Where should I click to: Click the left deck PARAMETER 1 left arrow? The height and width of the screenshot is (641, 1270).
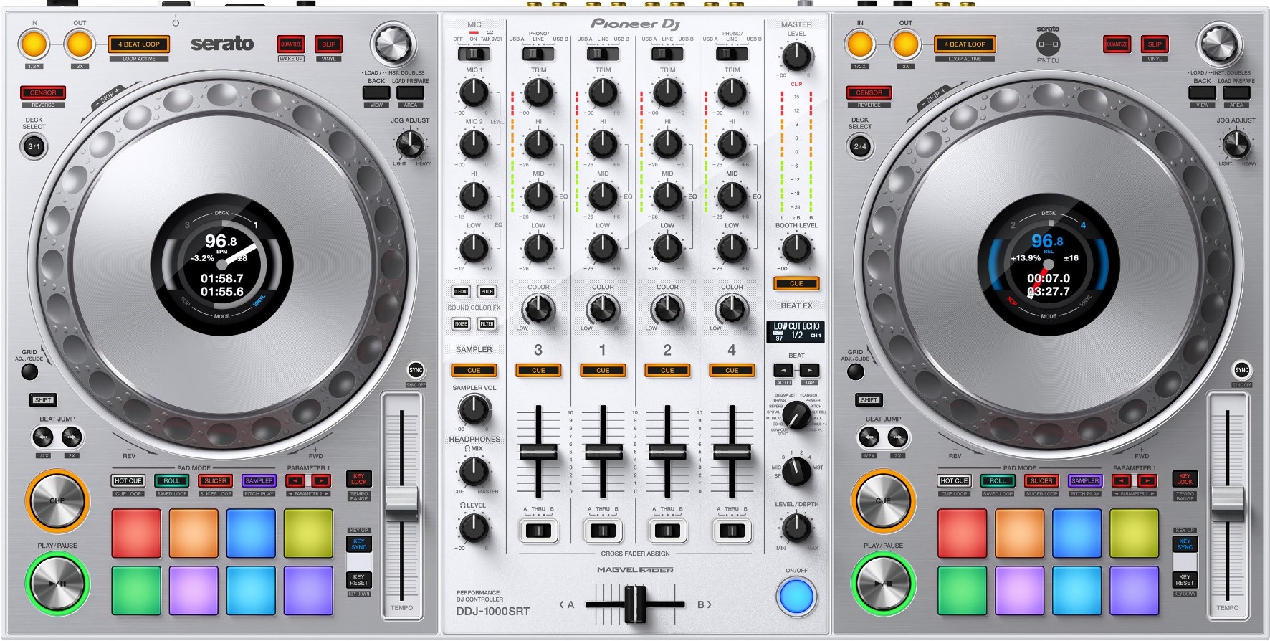click(296, 480)
